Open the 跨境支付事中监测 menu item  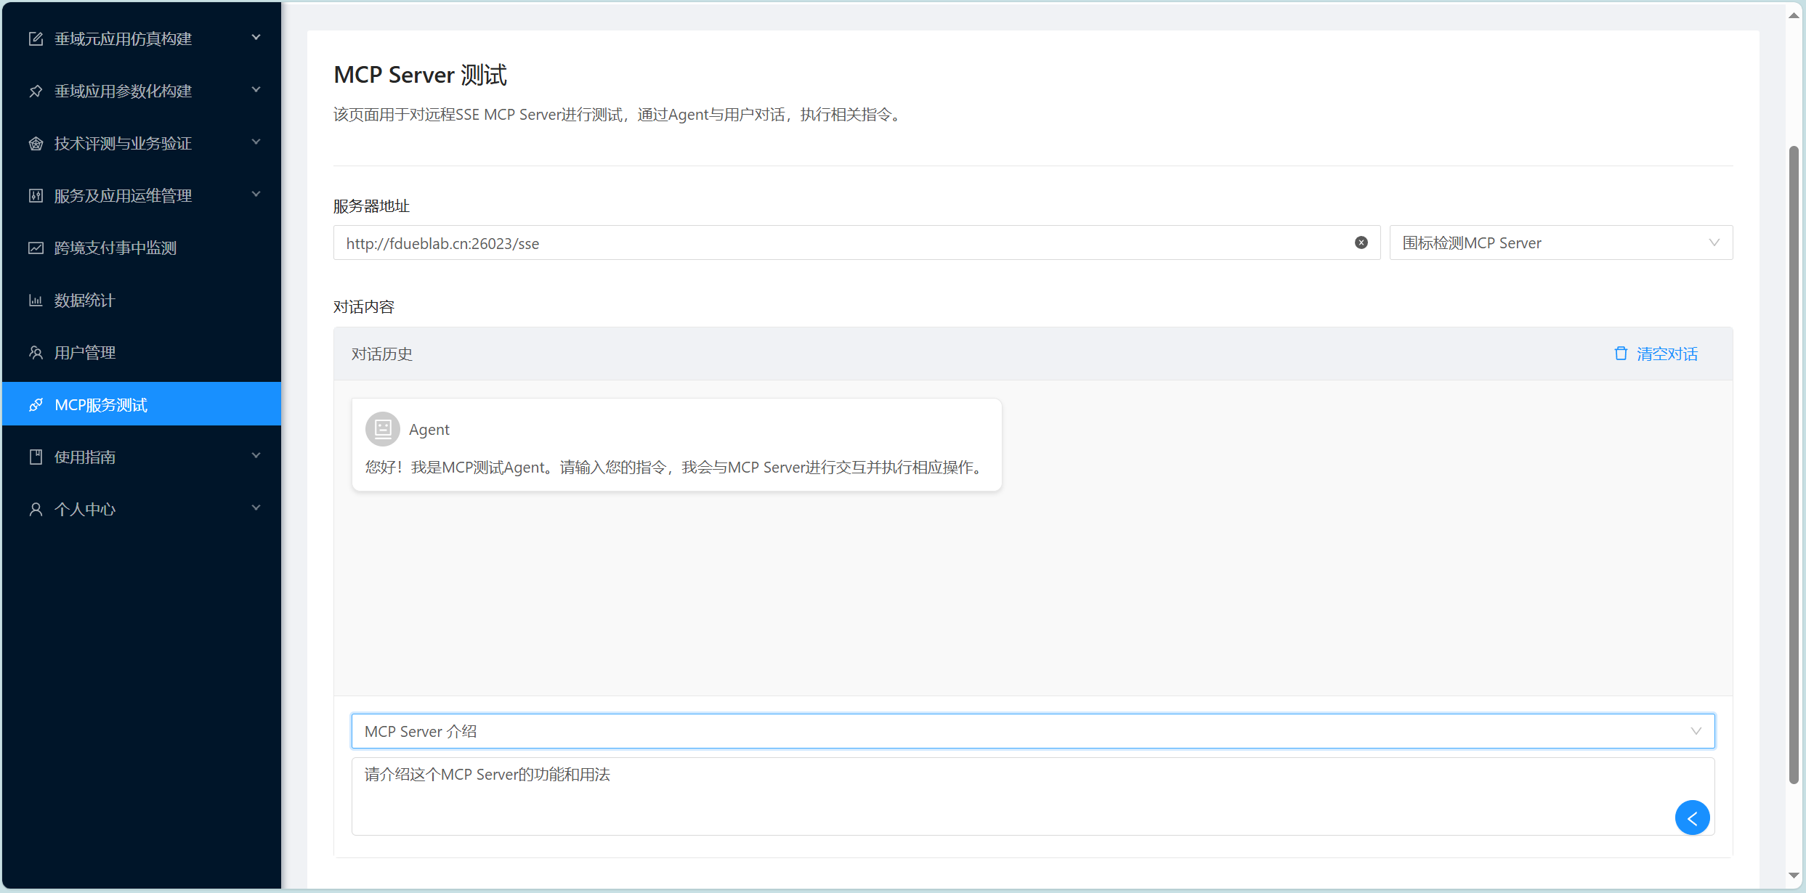click(141, 248)
